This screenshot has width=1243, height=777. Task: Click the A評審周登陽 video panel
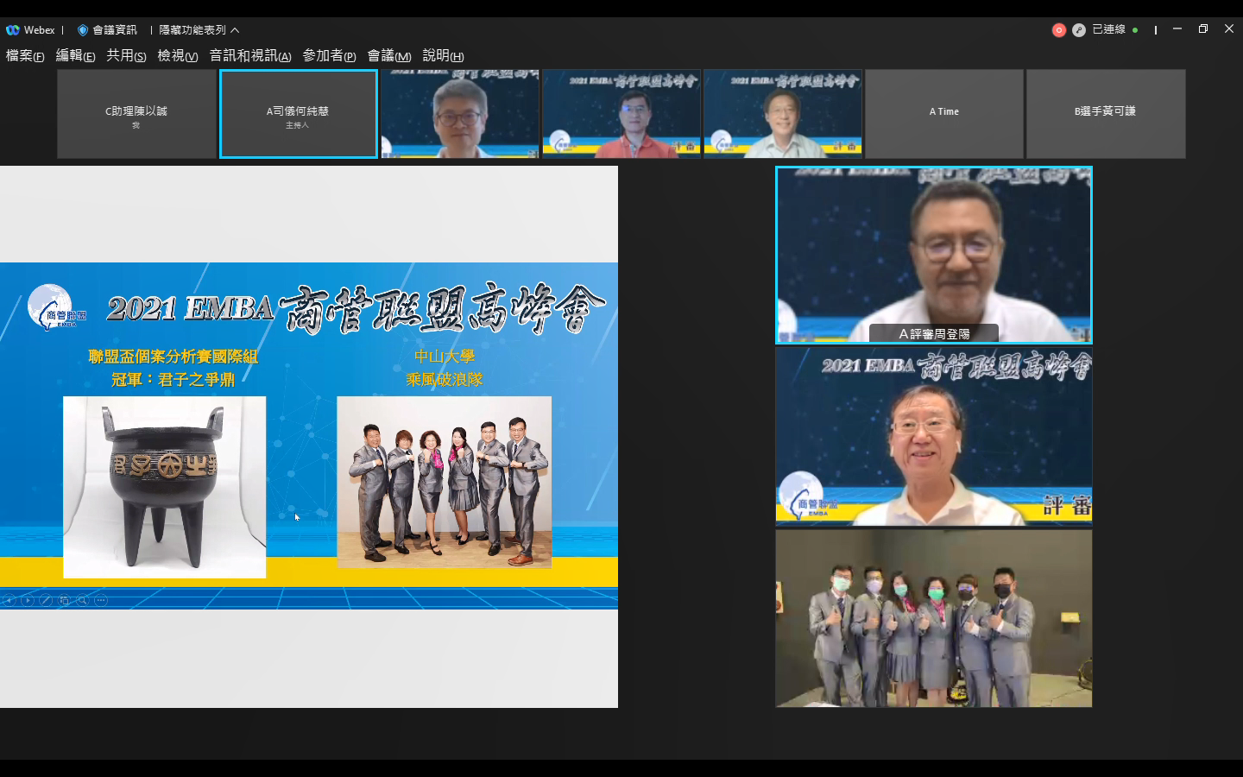(x=933, y=255)
